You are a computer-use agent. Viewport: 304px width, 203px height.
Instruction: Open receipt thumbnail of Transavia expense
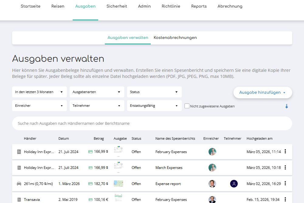click(x=118, y=198)
